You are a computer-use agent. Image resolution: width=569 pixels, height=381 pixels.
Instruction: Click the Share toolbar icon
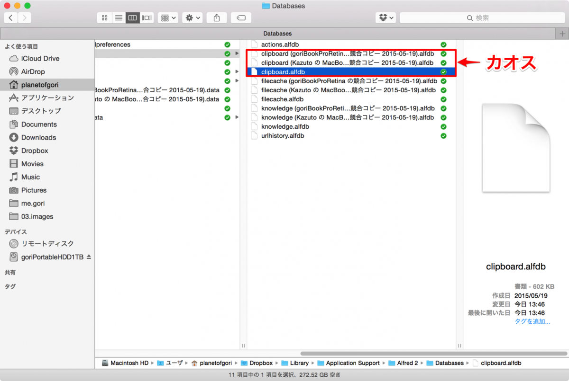(x=217, y=18)
